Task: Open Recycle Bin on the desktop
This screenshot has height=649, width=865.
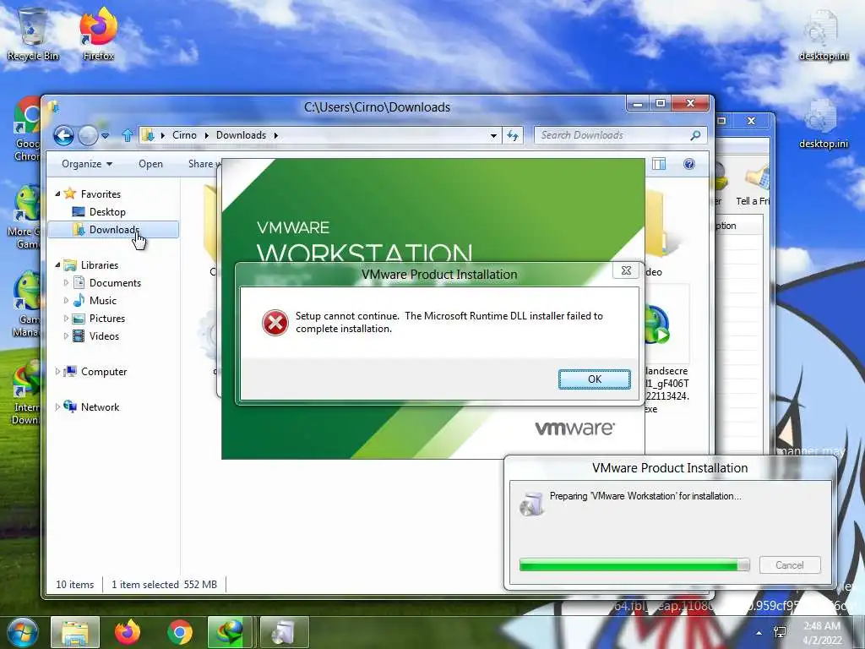Action: pyautogui.click(x=33, y=34)
